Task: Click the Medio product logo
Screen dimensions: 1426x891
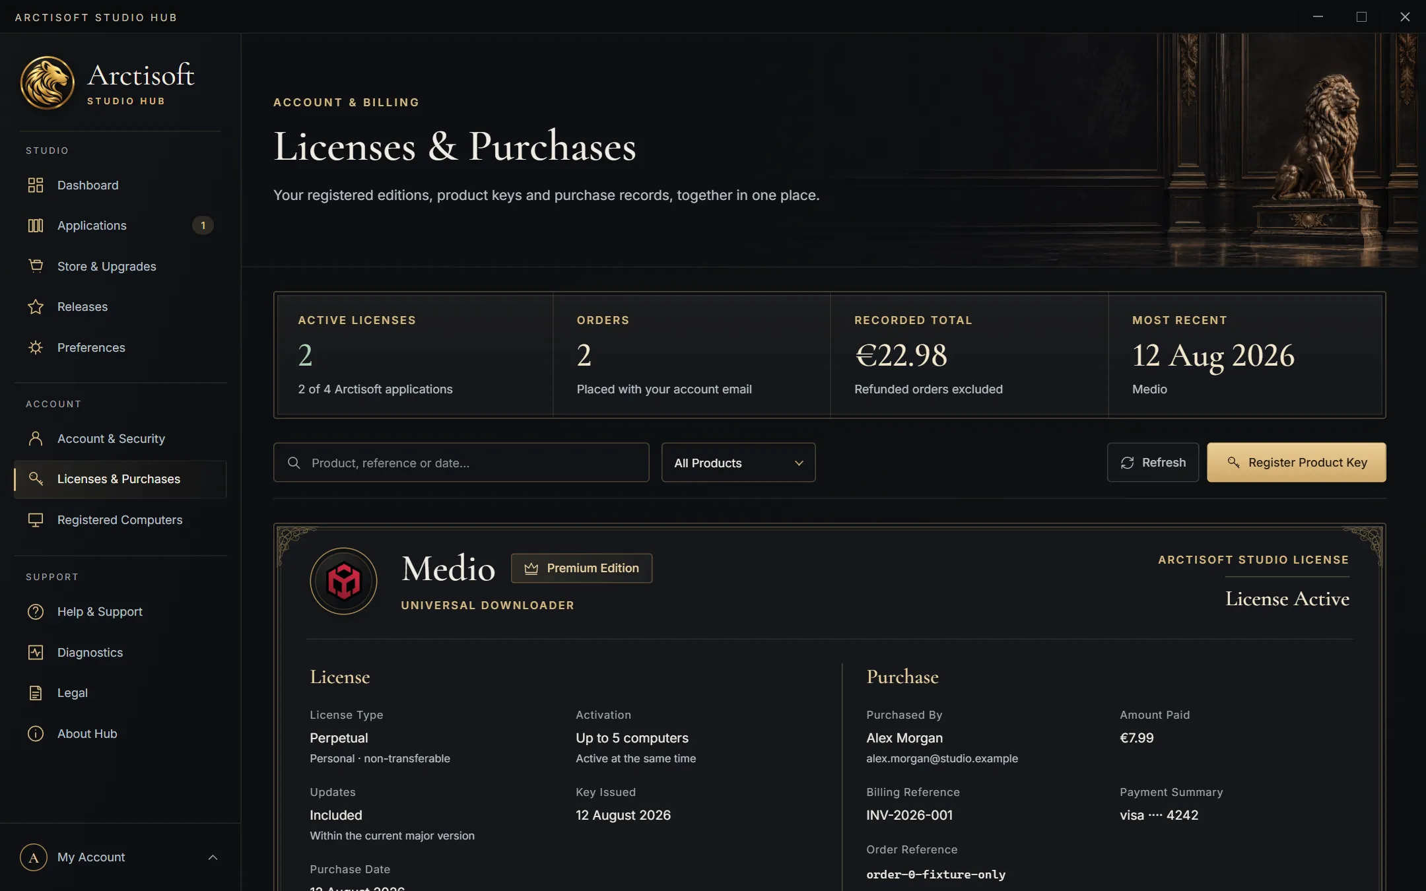Action: click(x=343, y=581)
